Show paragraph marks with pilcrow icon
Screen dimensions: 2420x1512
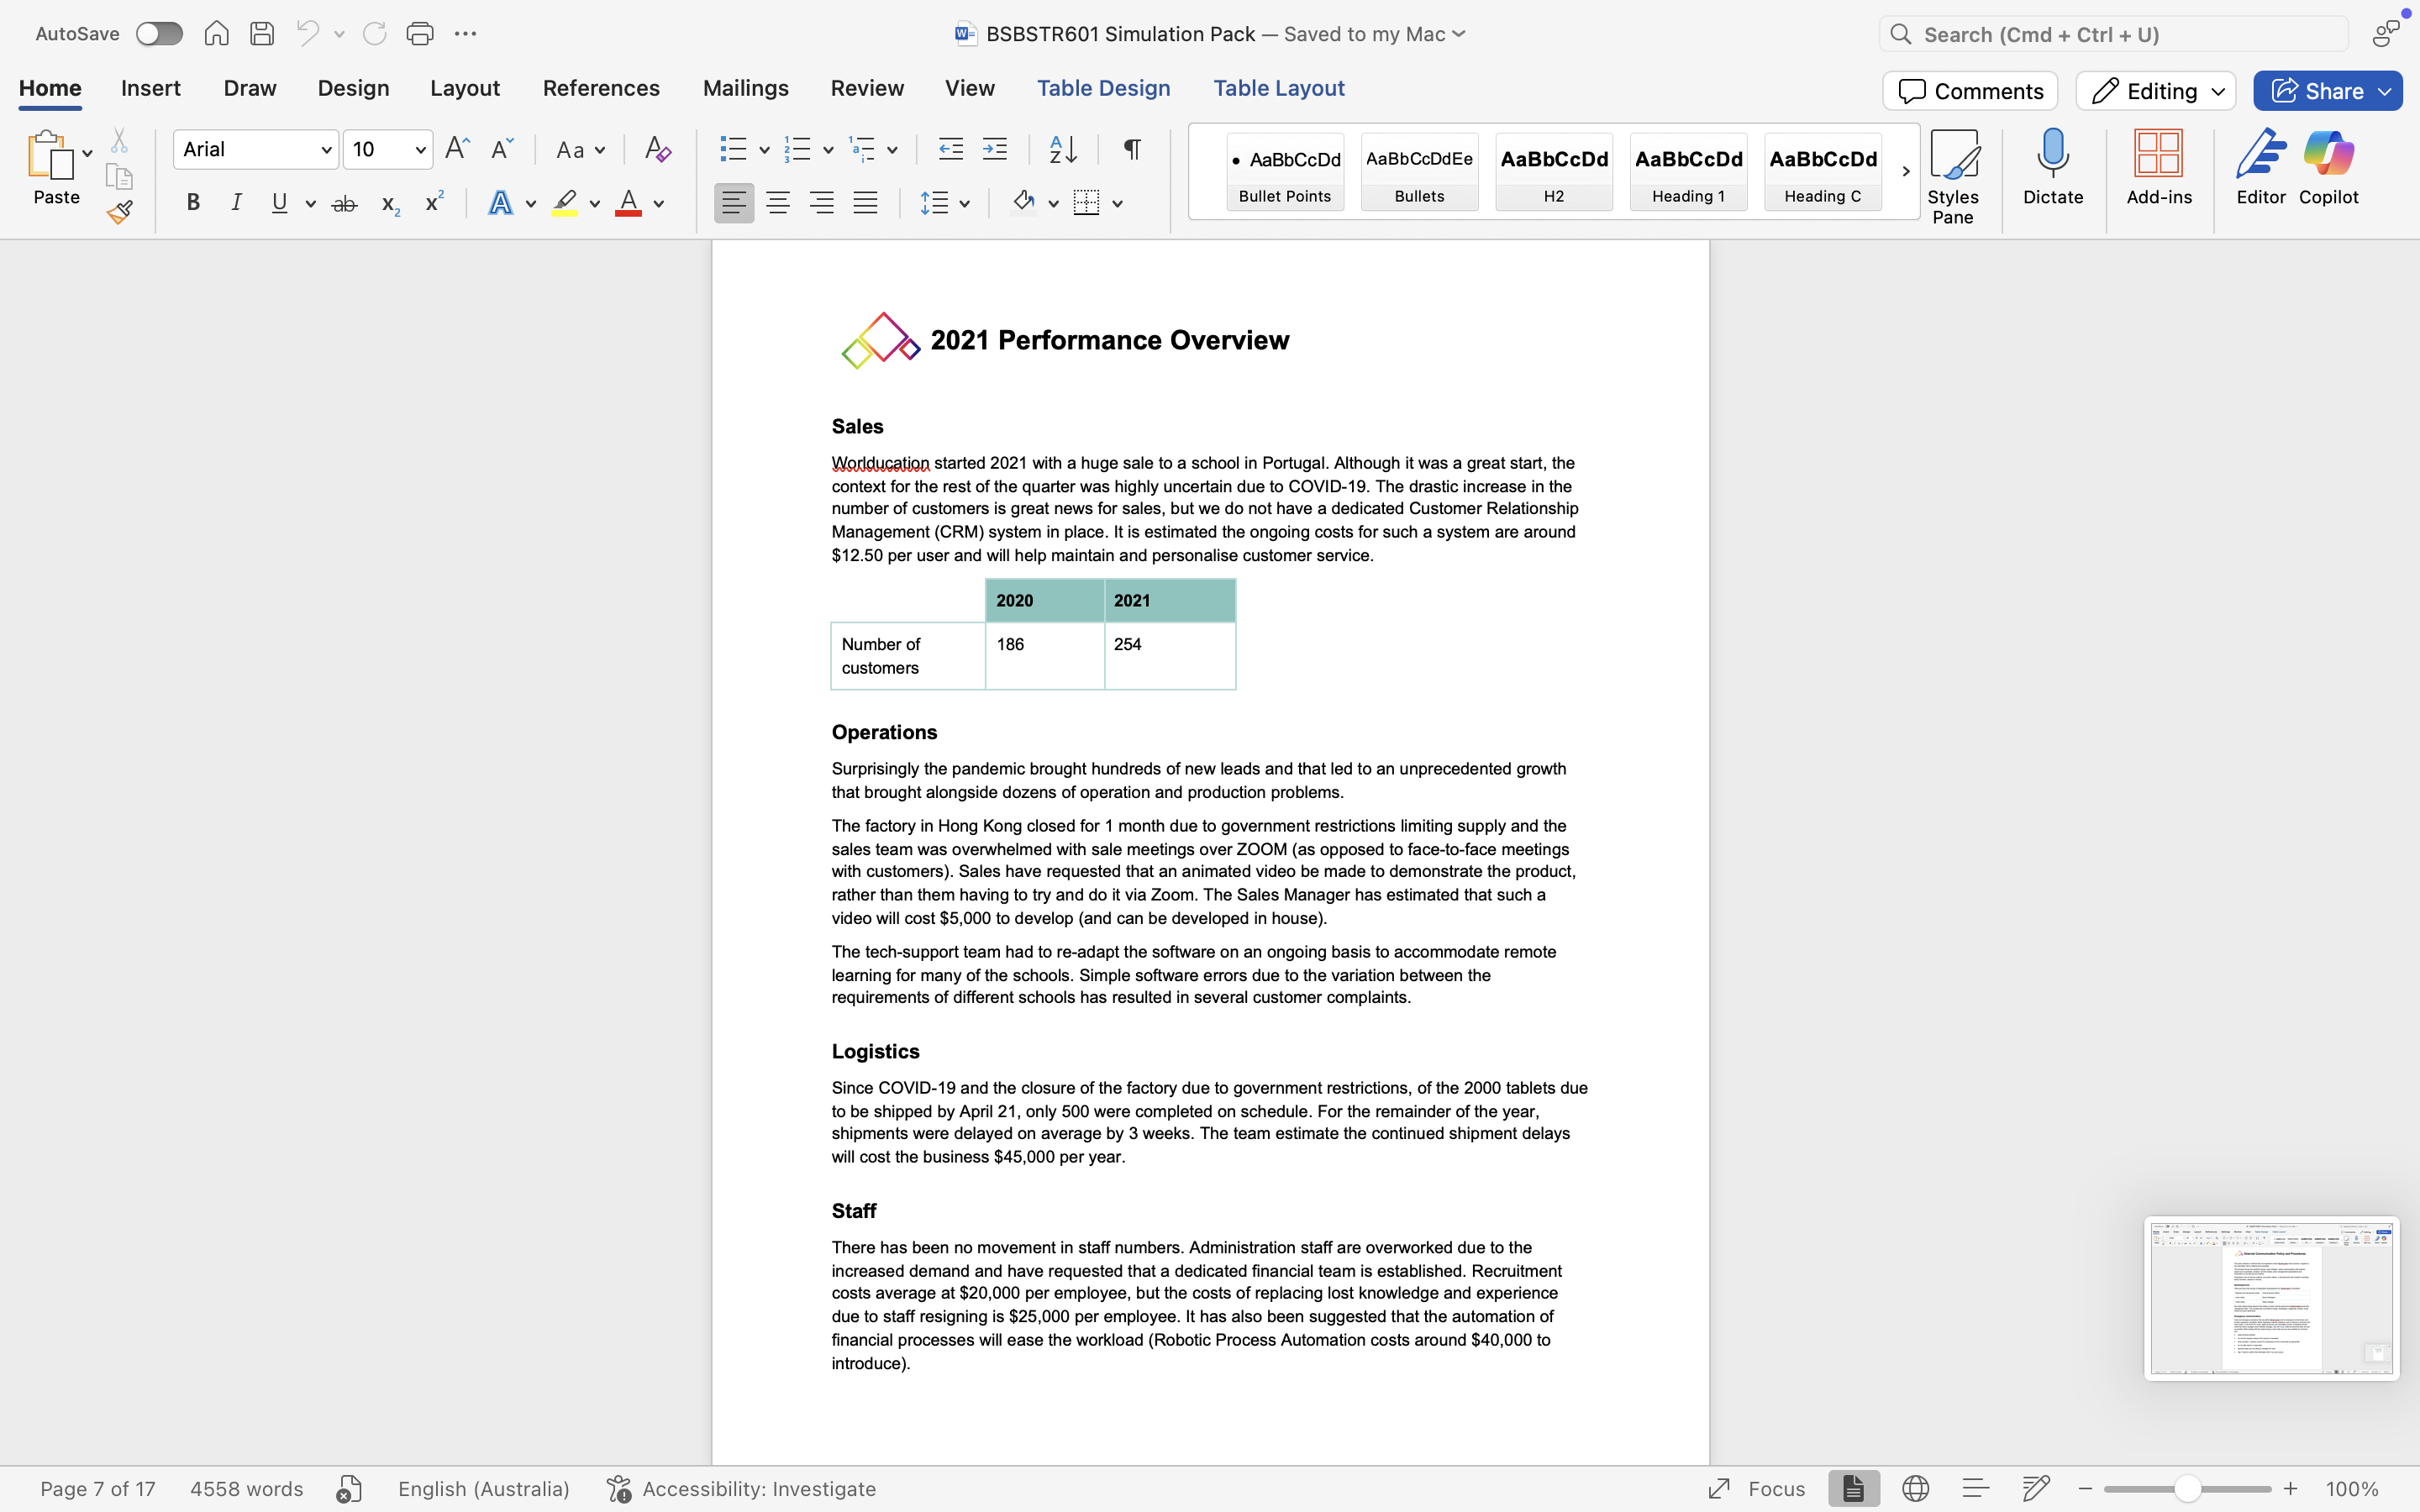(1132, 150)
